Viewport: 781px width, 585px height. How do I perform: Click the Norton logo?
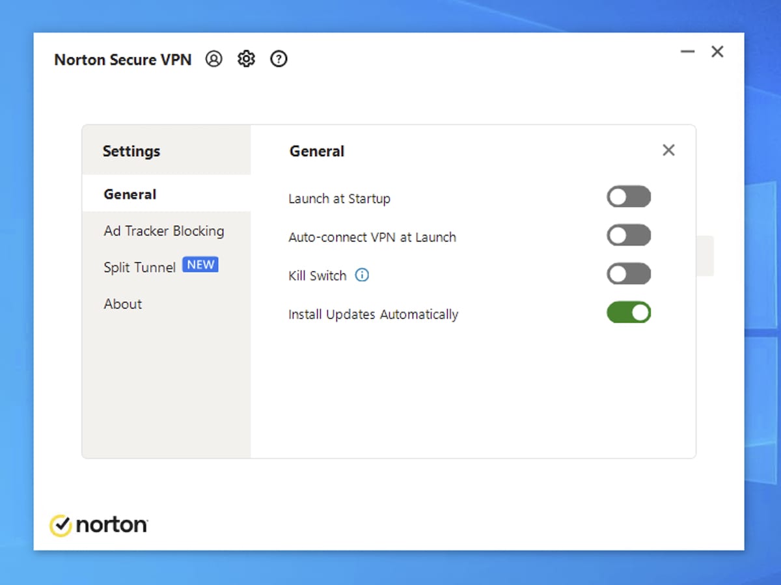[99, 524]
